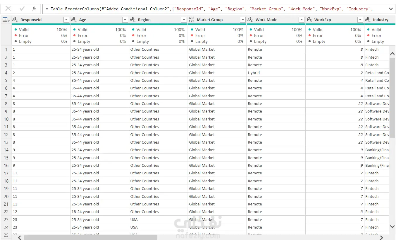Change Industry column data type icon

coord(368,20)
